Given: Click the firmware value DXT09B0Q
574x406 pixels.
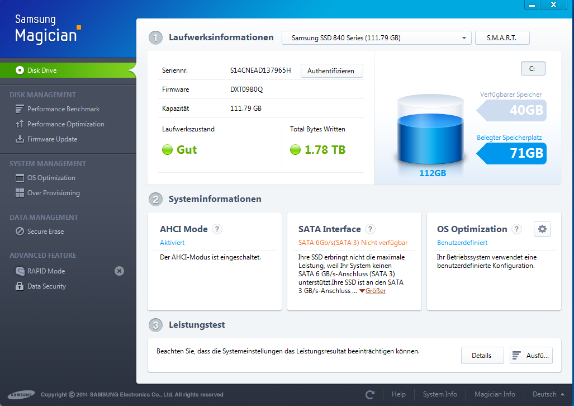Looking at the screenshot, I should click(x=246, y=89).
